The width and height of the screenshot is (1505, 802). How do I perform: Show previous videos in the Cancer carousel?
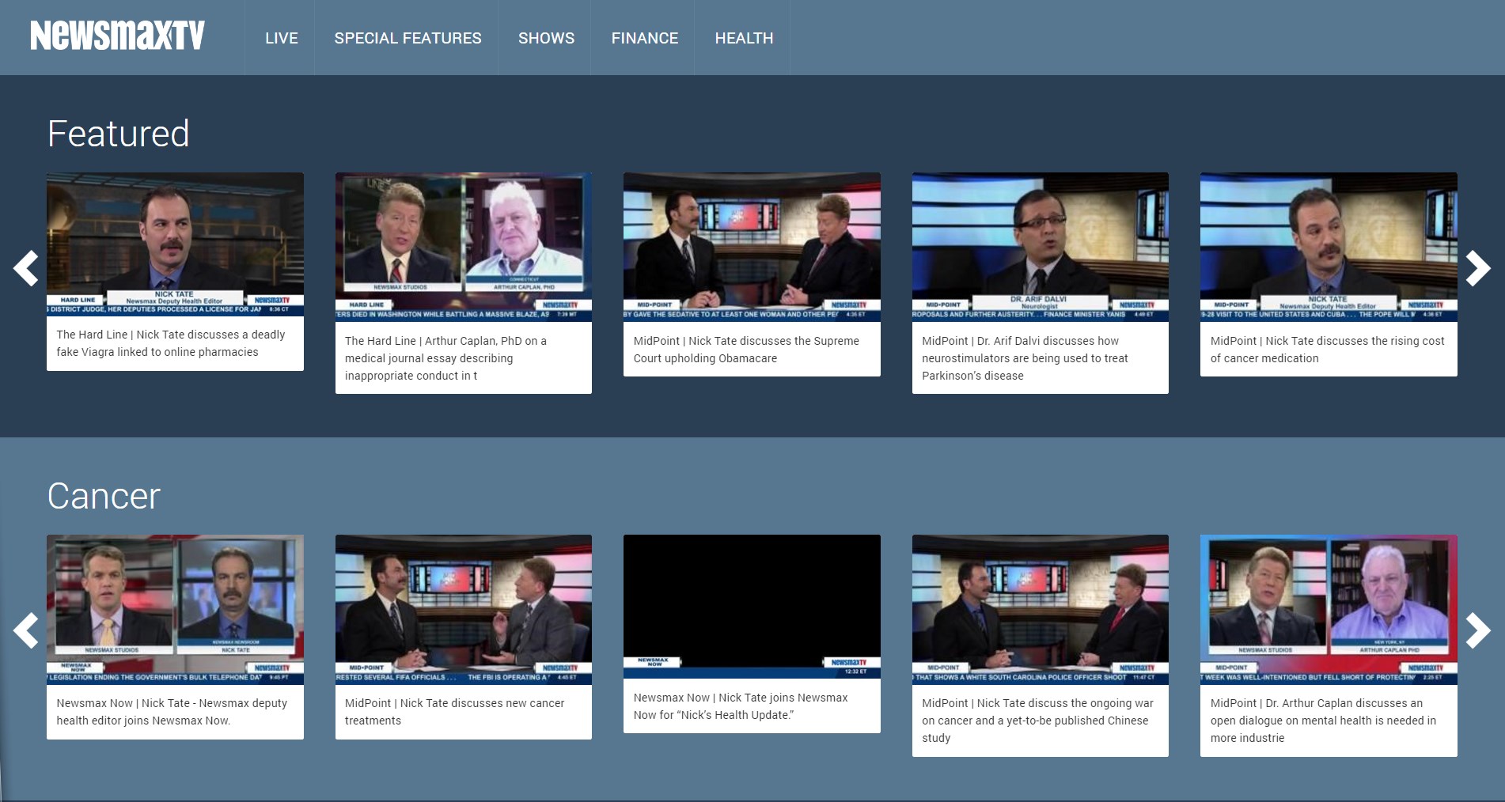tap(26, 630)
